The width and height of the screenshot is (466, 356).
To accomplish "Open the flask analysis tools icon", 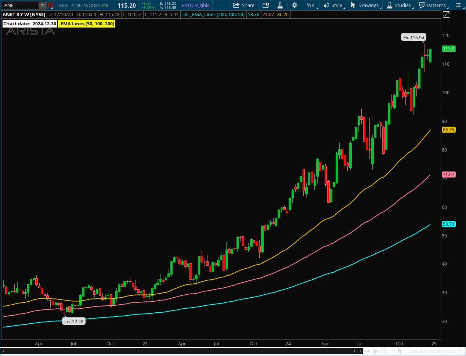I will coord(280,5).
